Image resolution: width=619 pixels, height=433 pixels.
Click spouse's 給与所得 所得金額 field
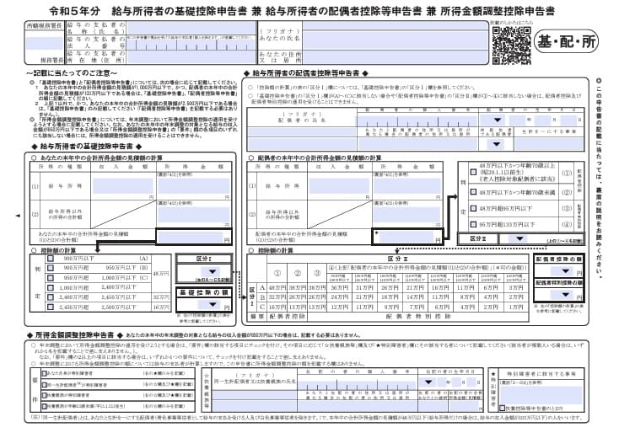tap(407, 185)
